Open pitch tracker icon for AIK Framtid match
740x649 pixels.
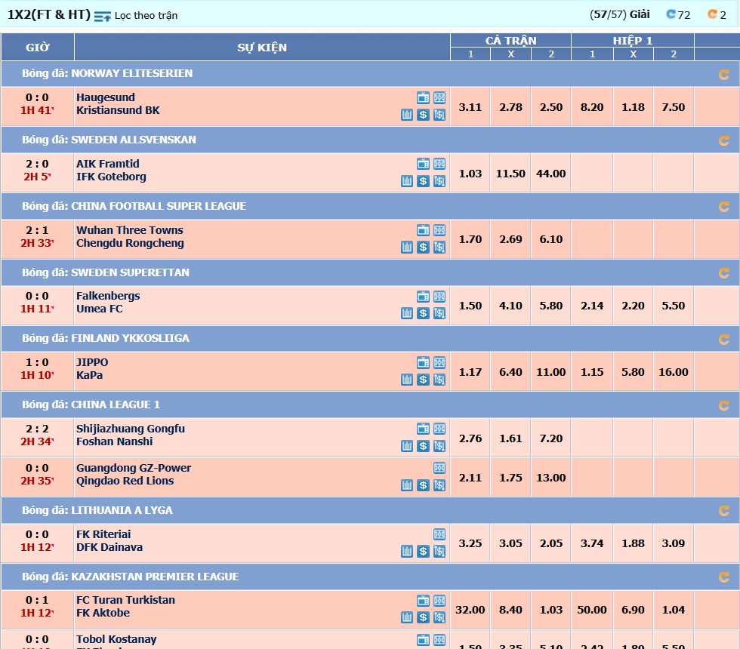[x=439, y=165]
